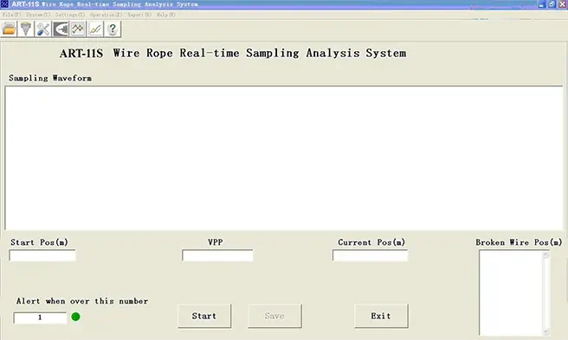Click the alert threshold number field
Screen dimensions: 568x340
coord(40,318)
